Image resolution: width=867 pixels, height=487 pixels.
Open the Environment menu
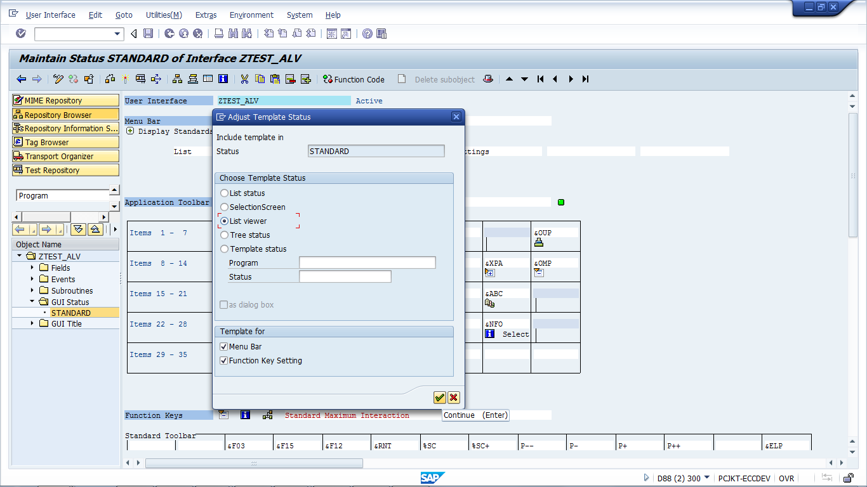coord(251,15)
